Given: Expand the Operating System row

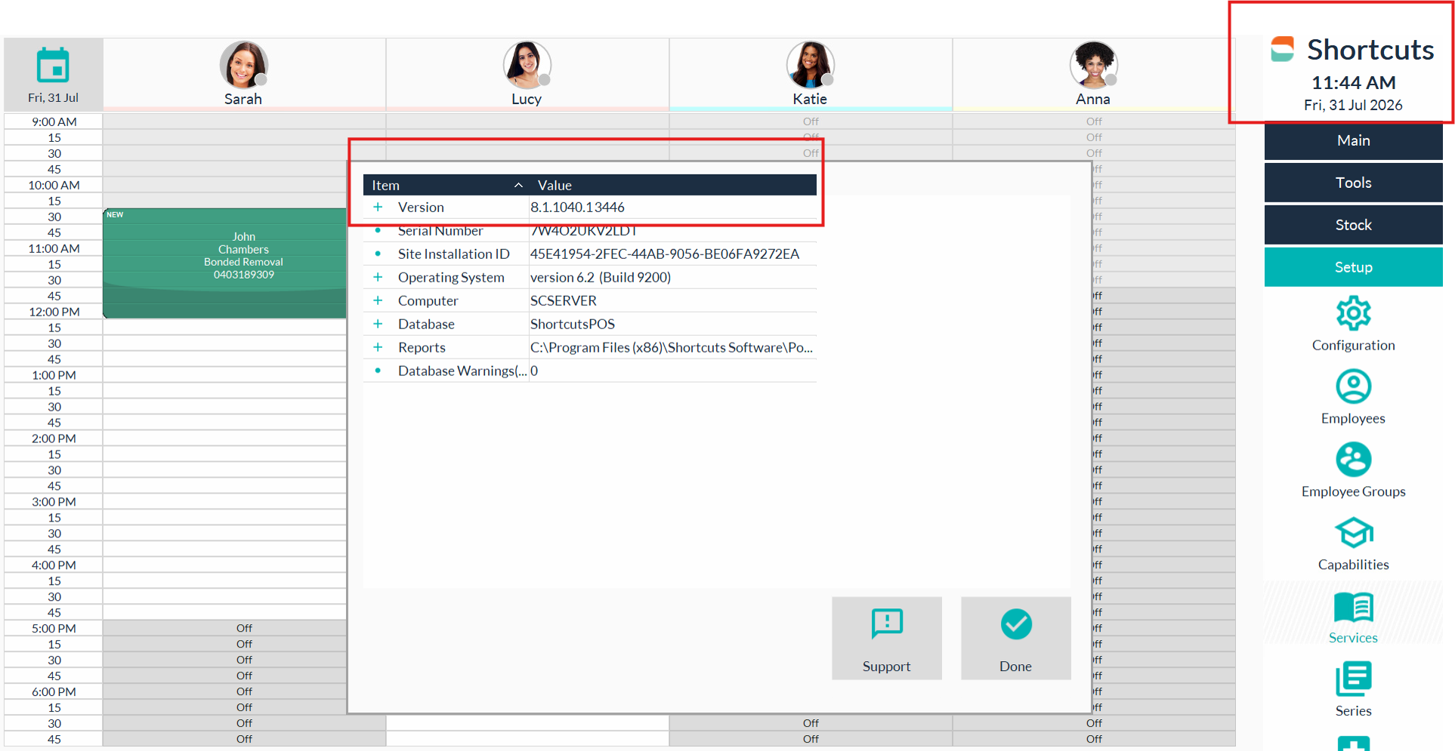Looking at the screenshot, I should click(378, 277).
